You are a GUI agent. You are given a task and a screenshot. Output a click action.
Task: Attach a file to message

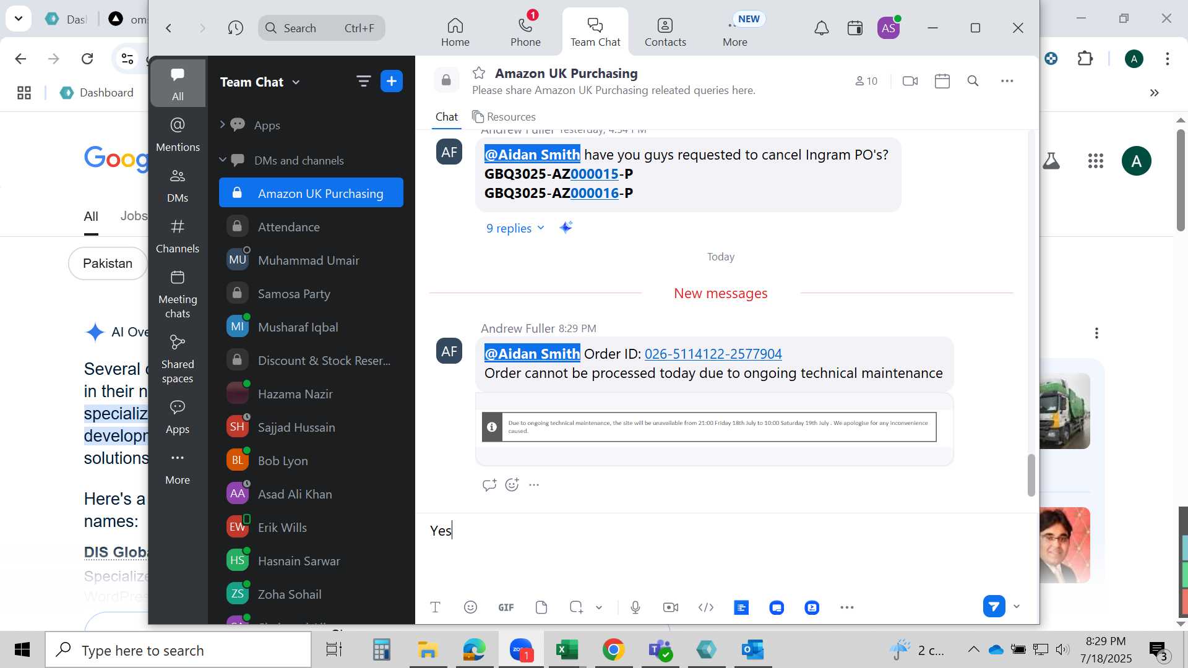(541, 607)
